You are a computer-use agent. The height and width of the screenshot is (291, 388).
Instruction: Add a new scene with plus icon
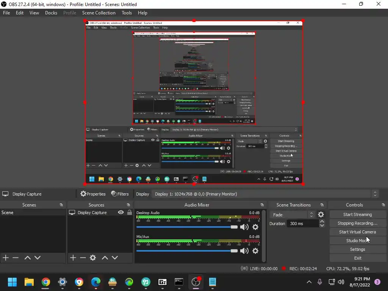[6, 258]
